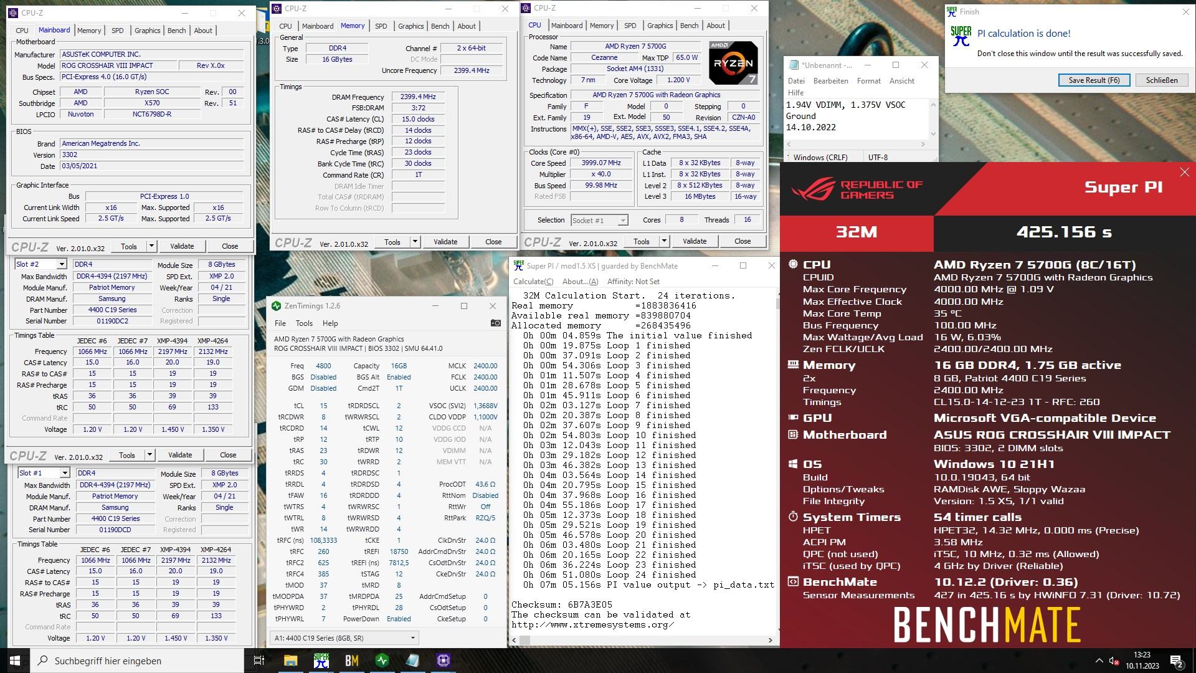Click the Super PI horizontal scrollbar
Viewport: 1196px width, 673px height.
pos(642,639)
